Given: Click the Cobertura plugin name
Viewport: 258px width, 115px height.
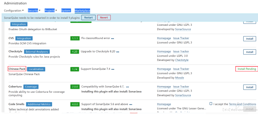Looking at the screenshot, I should [x=15, y=87].
